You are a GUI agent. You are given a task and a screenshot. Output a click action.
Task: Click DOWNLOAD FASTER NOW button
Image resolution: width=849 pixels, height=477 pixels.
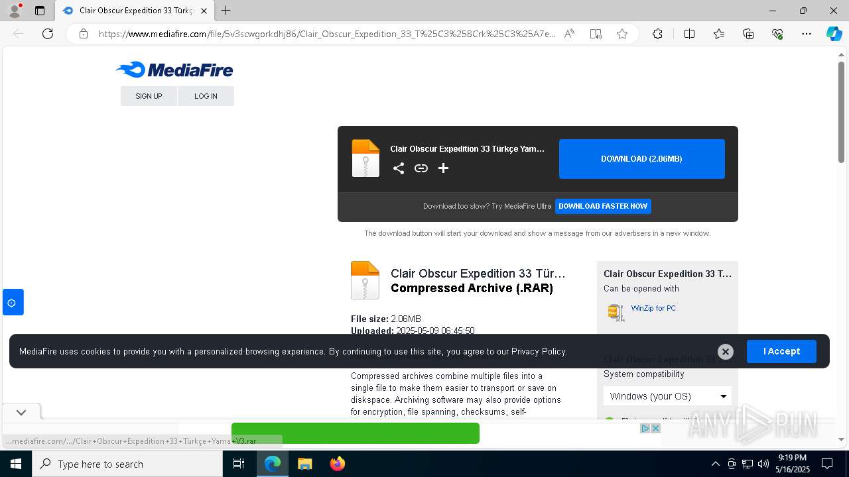pos(603,206)
